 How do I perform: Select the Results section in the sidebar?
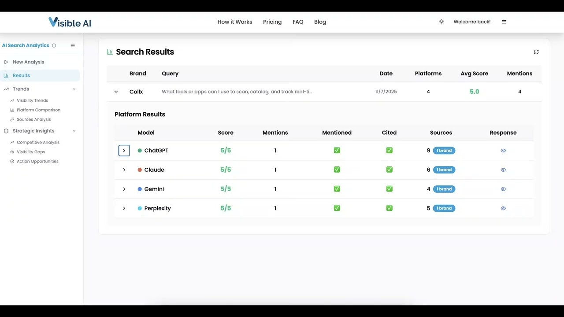point(21,75)
